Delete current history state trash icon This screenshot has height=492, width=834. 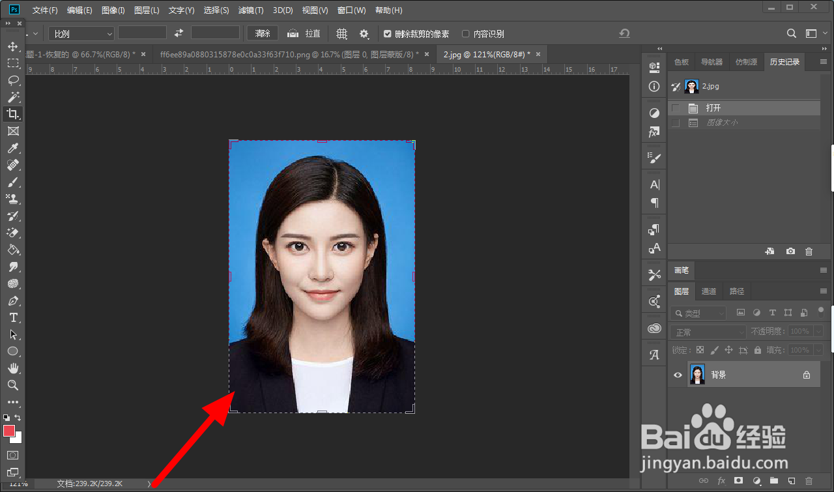click(809, 252)
